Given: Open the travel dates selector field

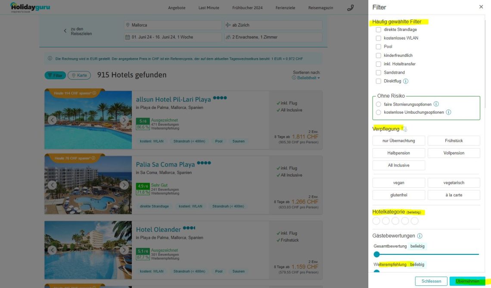Looking at the screenshot, I should [172, 37].
